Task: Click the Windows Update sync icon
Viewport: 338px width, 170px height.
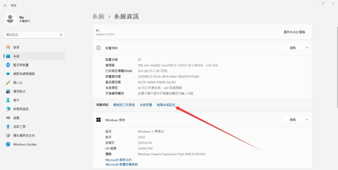Action: click(x=8, y=144)
